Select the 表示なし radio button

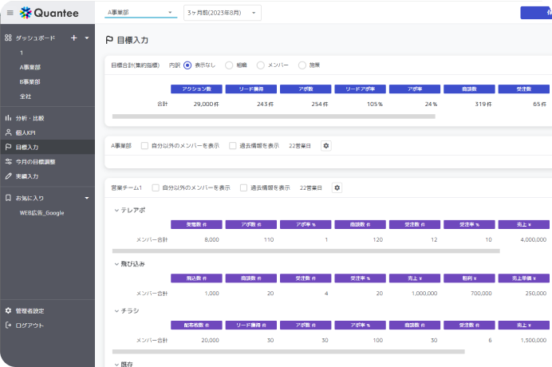(187, 65)
